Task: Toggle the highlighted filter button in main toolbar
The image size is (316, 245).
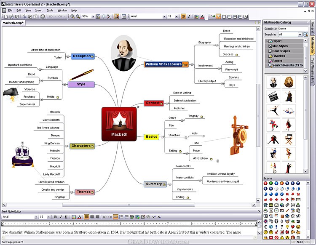Action: pyautogui.click(x=218, y=17)
